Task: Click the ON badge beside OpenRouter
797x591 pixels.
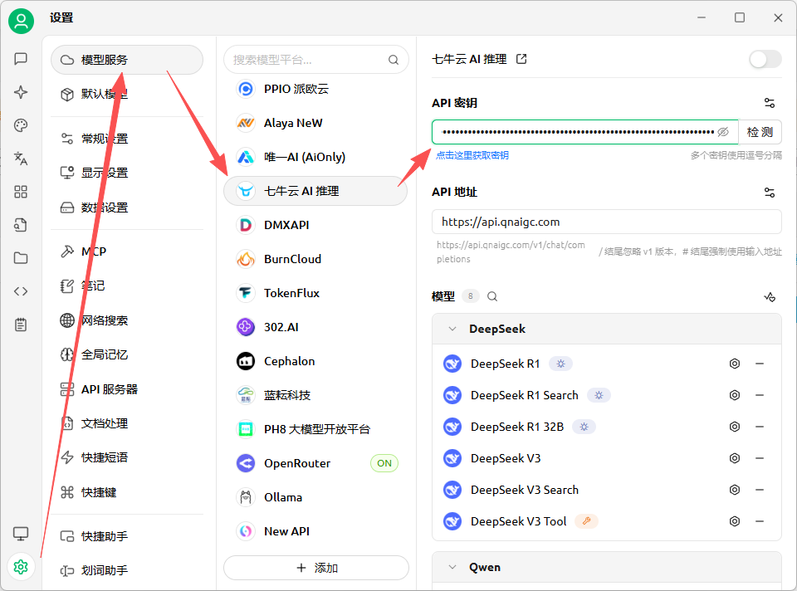Action: pyautogui.click(x=384, y=463)
